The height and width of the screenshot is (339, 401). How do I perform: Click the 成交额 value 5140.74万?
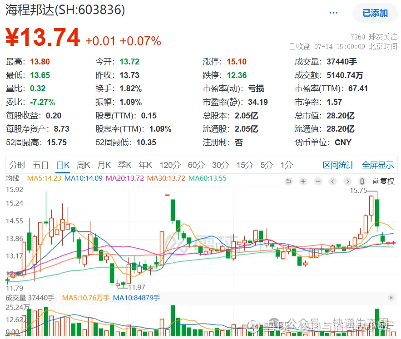click(345, 75)
